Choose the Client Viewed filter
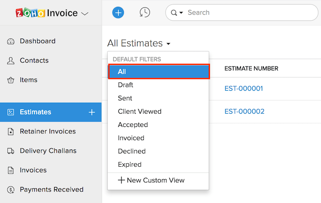The image size is (321, 203). 139,111
